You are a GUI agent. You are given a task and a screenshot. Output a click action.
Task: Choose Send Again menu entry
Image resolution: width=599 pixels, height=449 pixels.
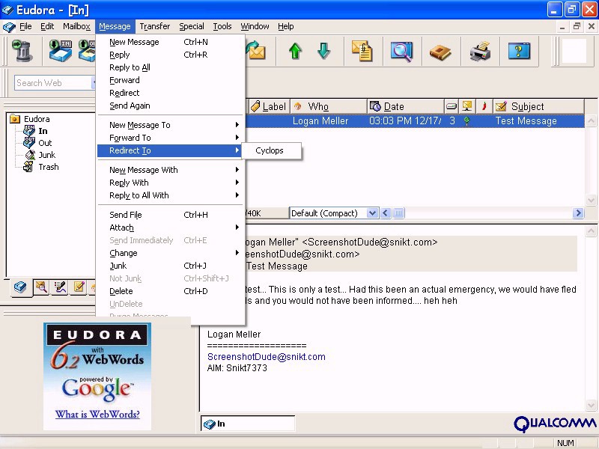point(171,106)
